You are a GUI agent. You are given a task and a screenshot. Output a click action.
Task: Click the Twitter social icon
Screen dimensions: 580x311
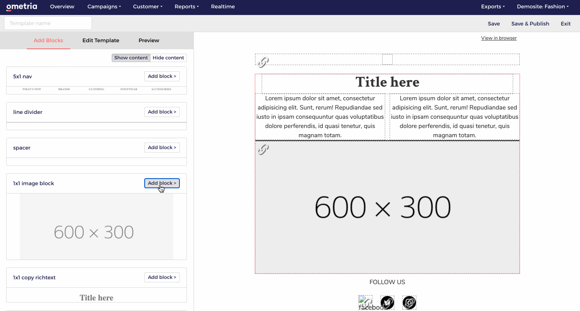387,303
